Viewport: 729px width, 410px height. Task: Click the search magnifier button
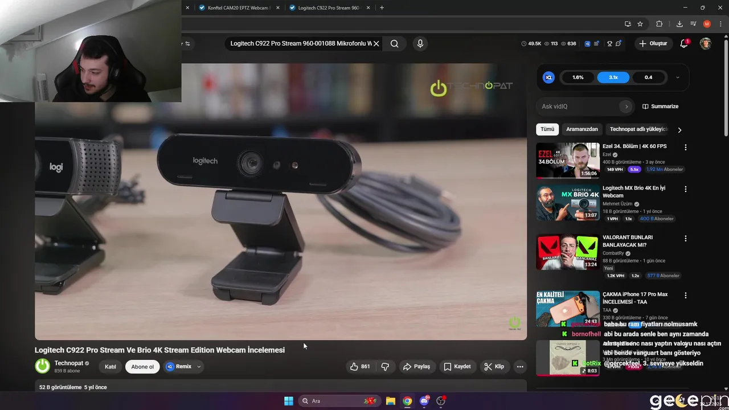click(394, 43)
